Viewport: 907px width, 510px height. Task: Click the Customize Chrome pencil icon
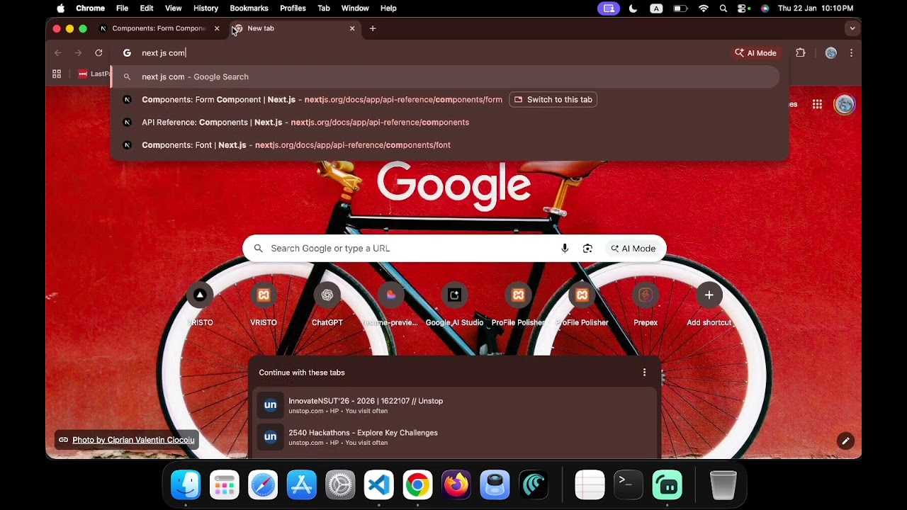(x=845, y=441)
